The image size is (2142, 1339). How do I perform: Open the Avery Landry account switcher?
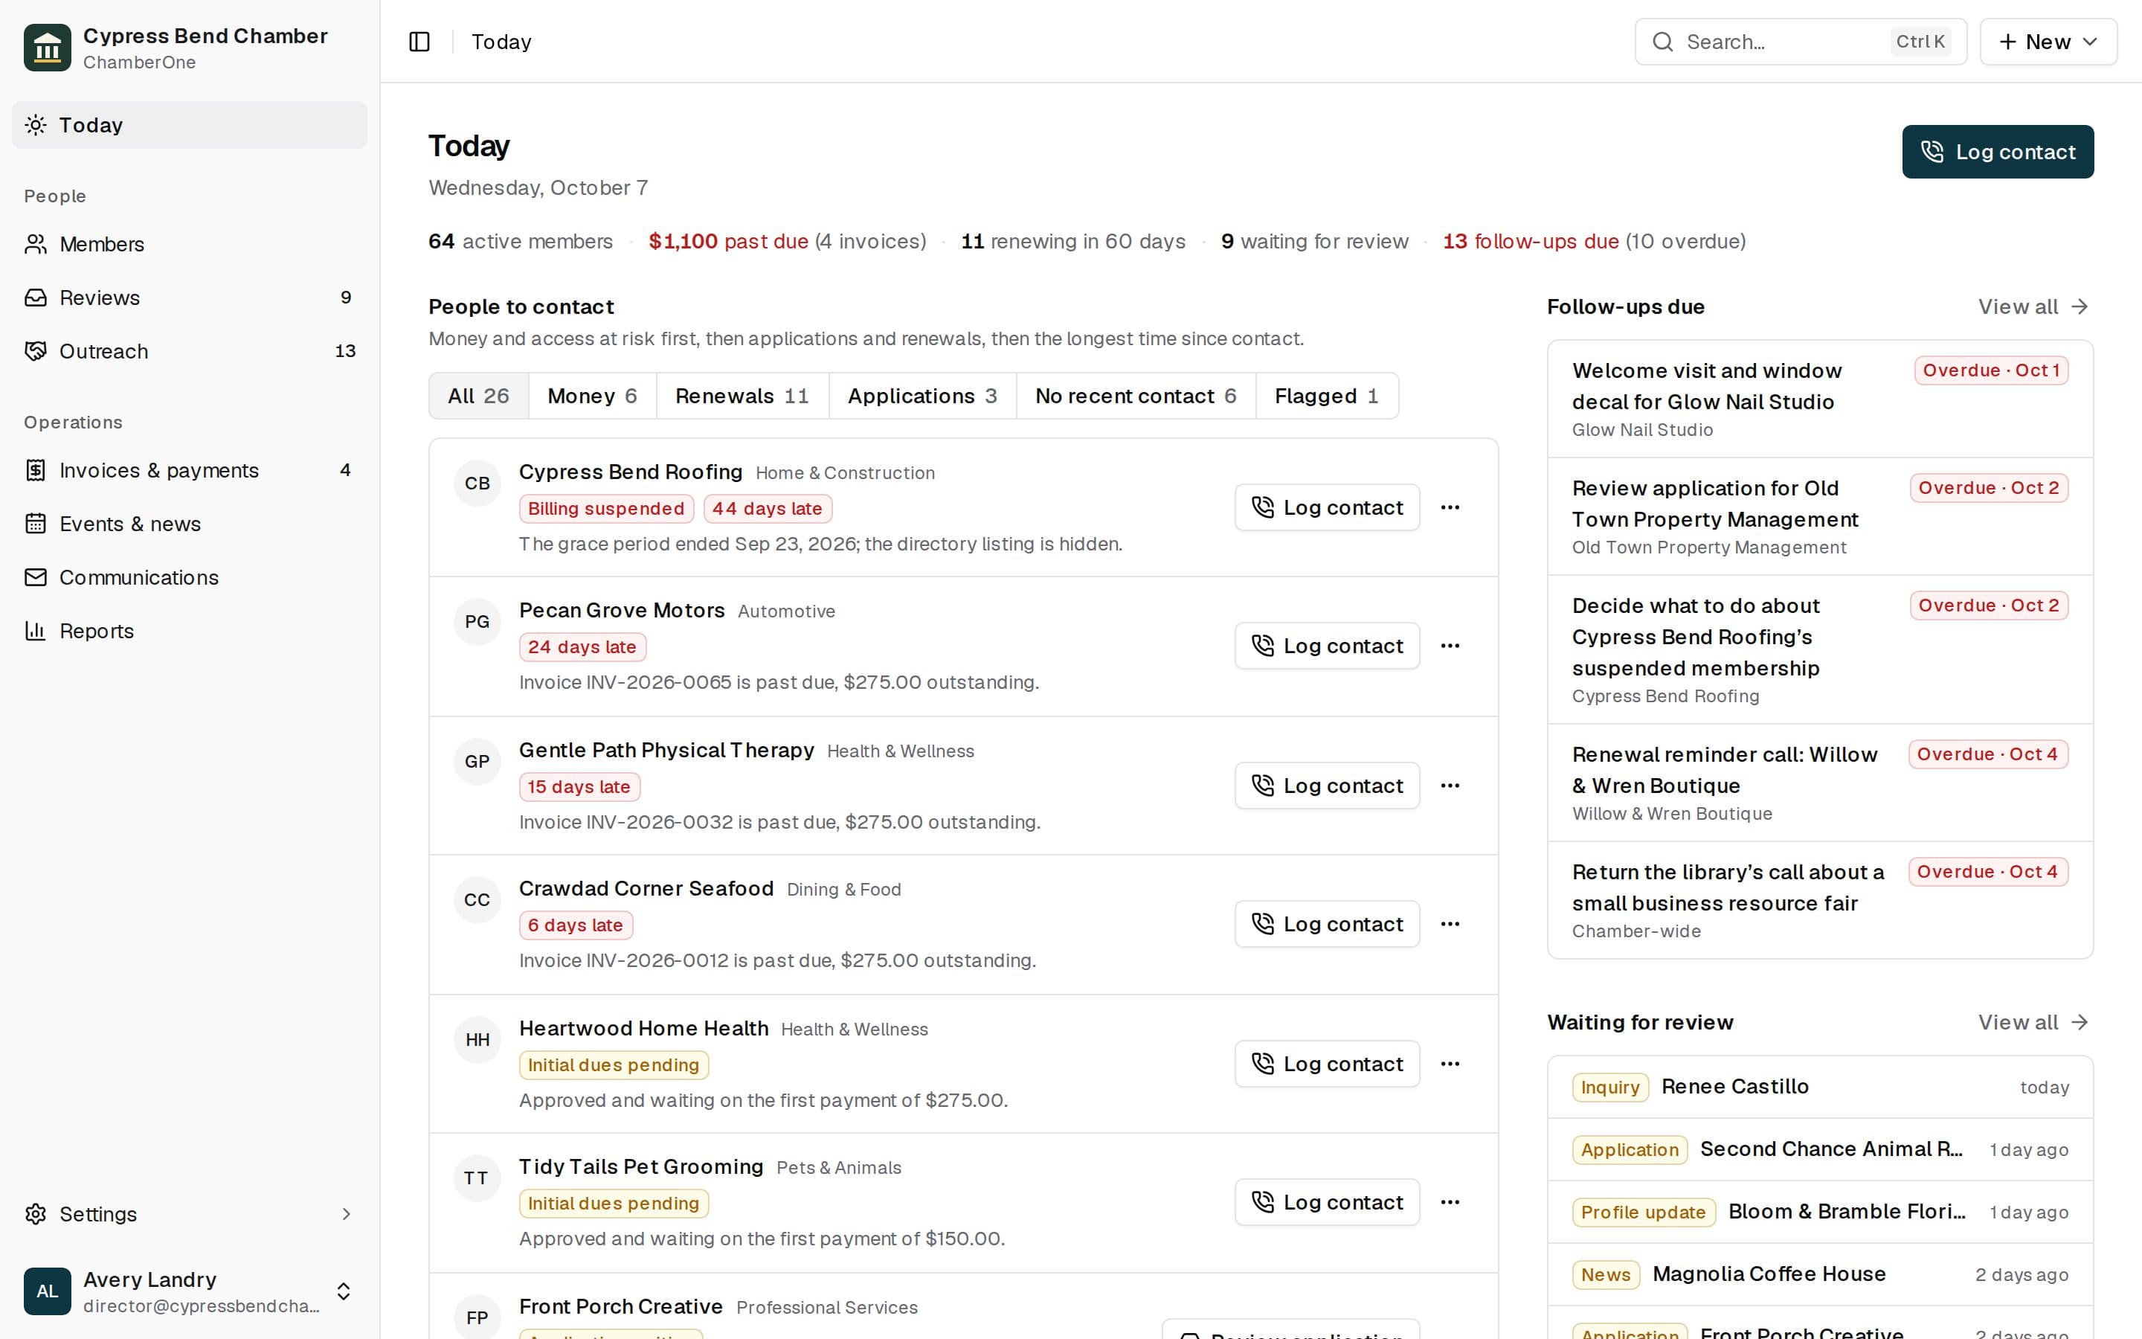pyautogui.click(x=190, y=1291)
